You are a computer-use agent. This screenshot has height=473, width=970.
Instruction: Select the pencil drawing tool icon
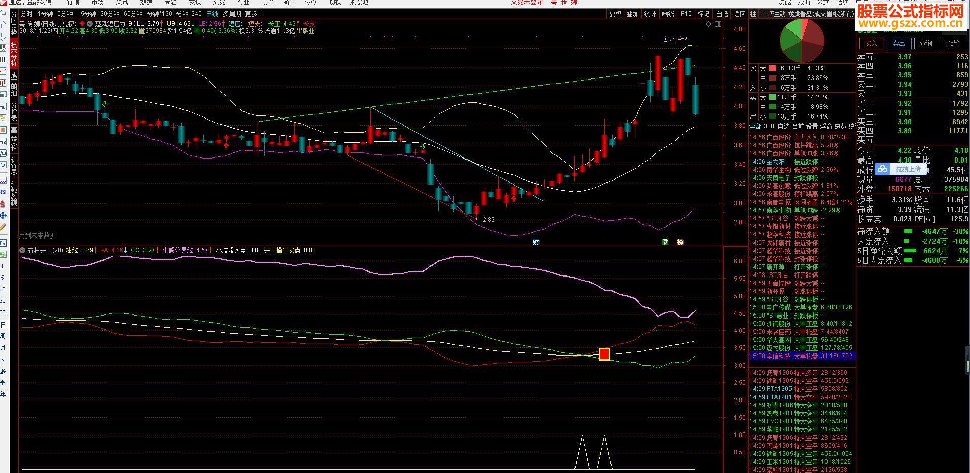point(4,227)
